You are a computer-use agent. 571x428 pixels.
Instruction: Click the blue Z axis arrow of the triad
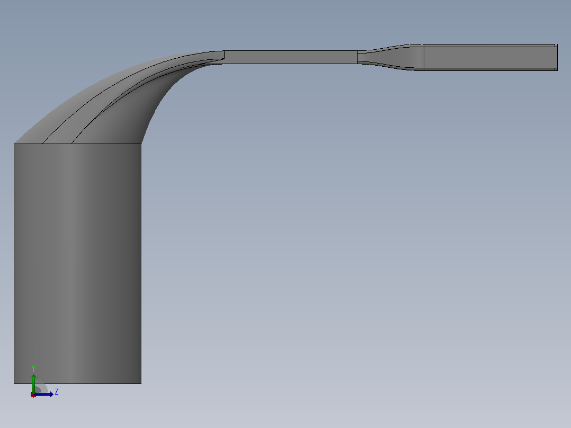[43, 395]
